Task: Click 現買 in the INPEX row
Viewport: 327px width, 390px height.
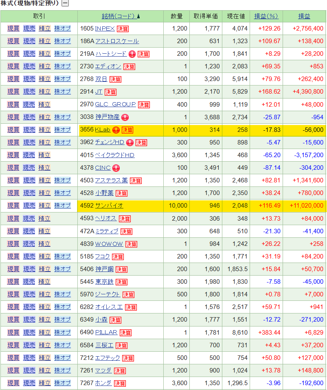Action: pyautogui.click(x=13, y=28)
